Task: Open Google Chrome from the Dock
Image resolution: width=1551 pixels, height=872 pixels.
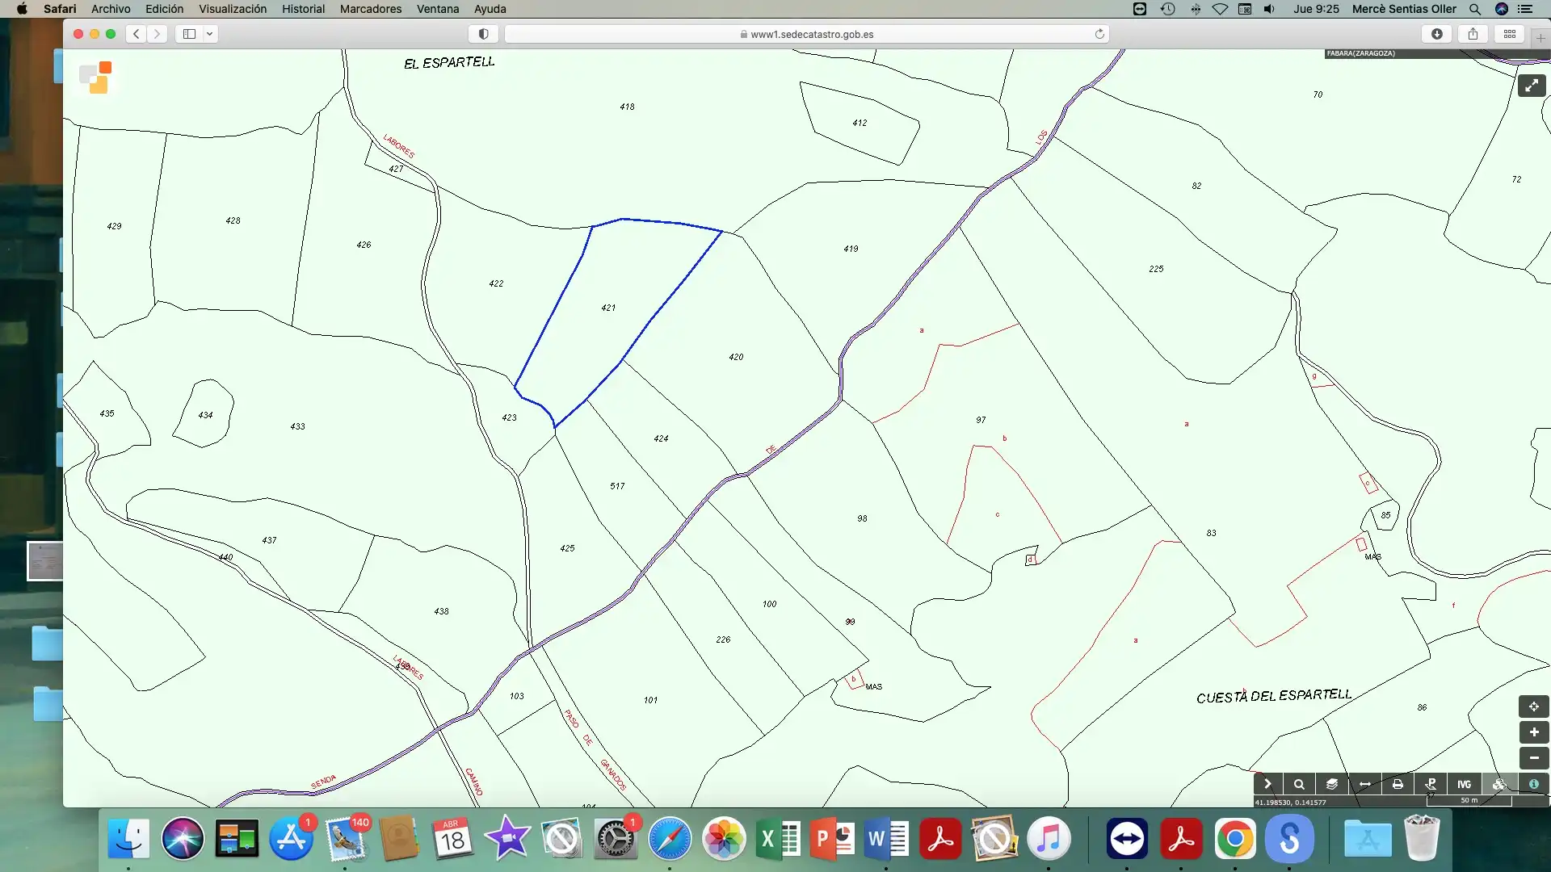Action: click(x=1235, y=839)
